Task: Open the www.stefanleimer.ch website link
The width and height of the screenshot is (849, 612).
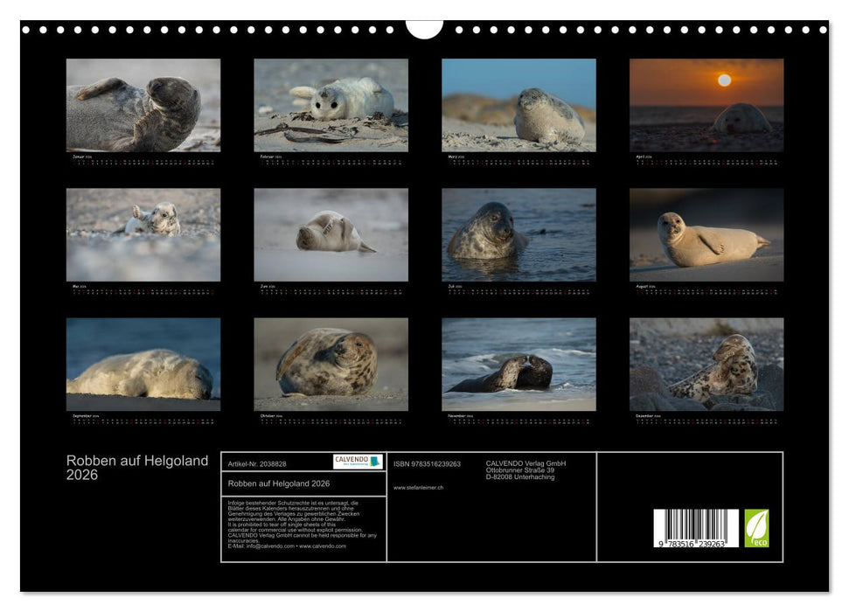Action: 418,487
